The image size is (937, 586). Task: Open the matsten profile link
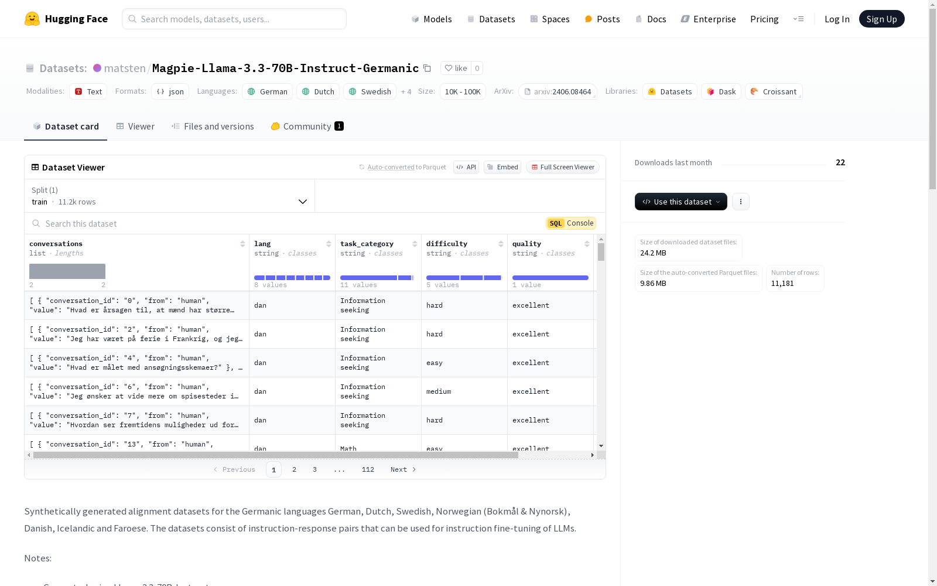click(125, 68)
